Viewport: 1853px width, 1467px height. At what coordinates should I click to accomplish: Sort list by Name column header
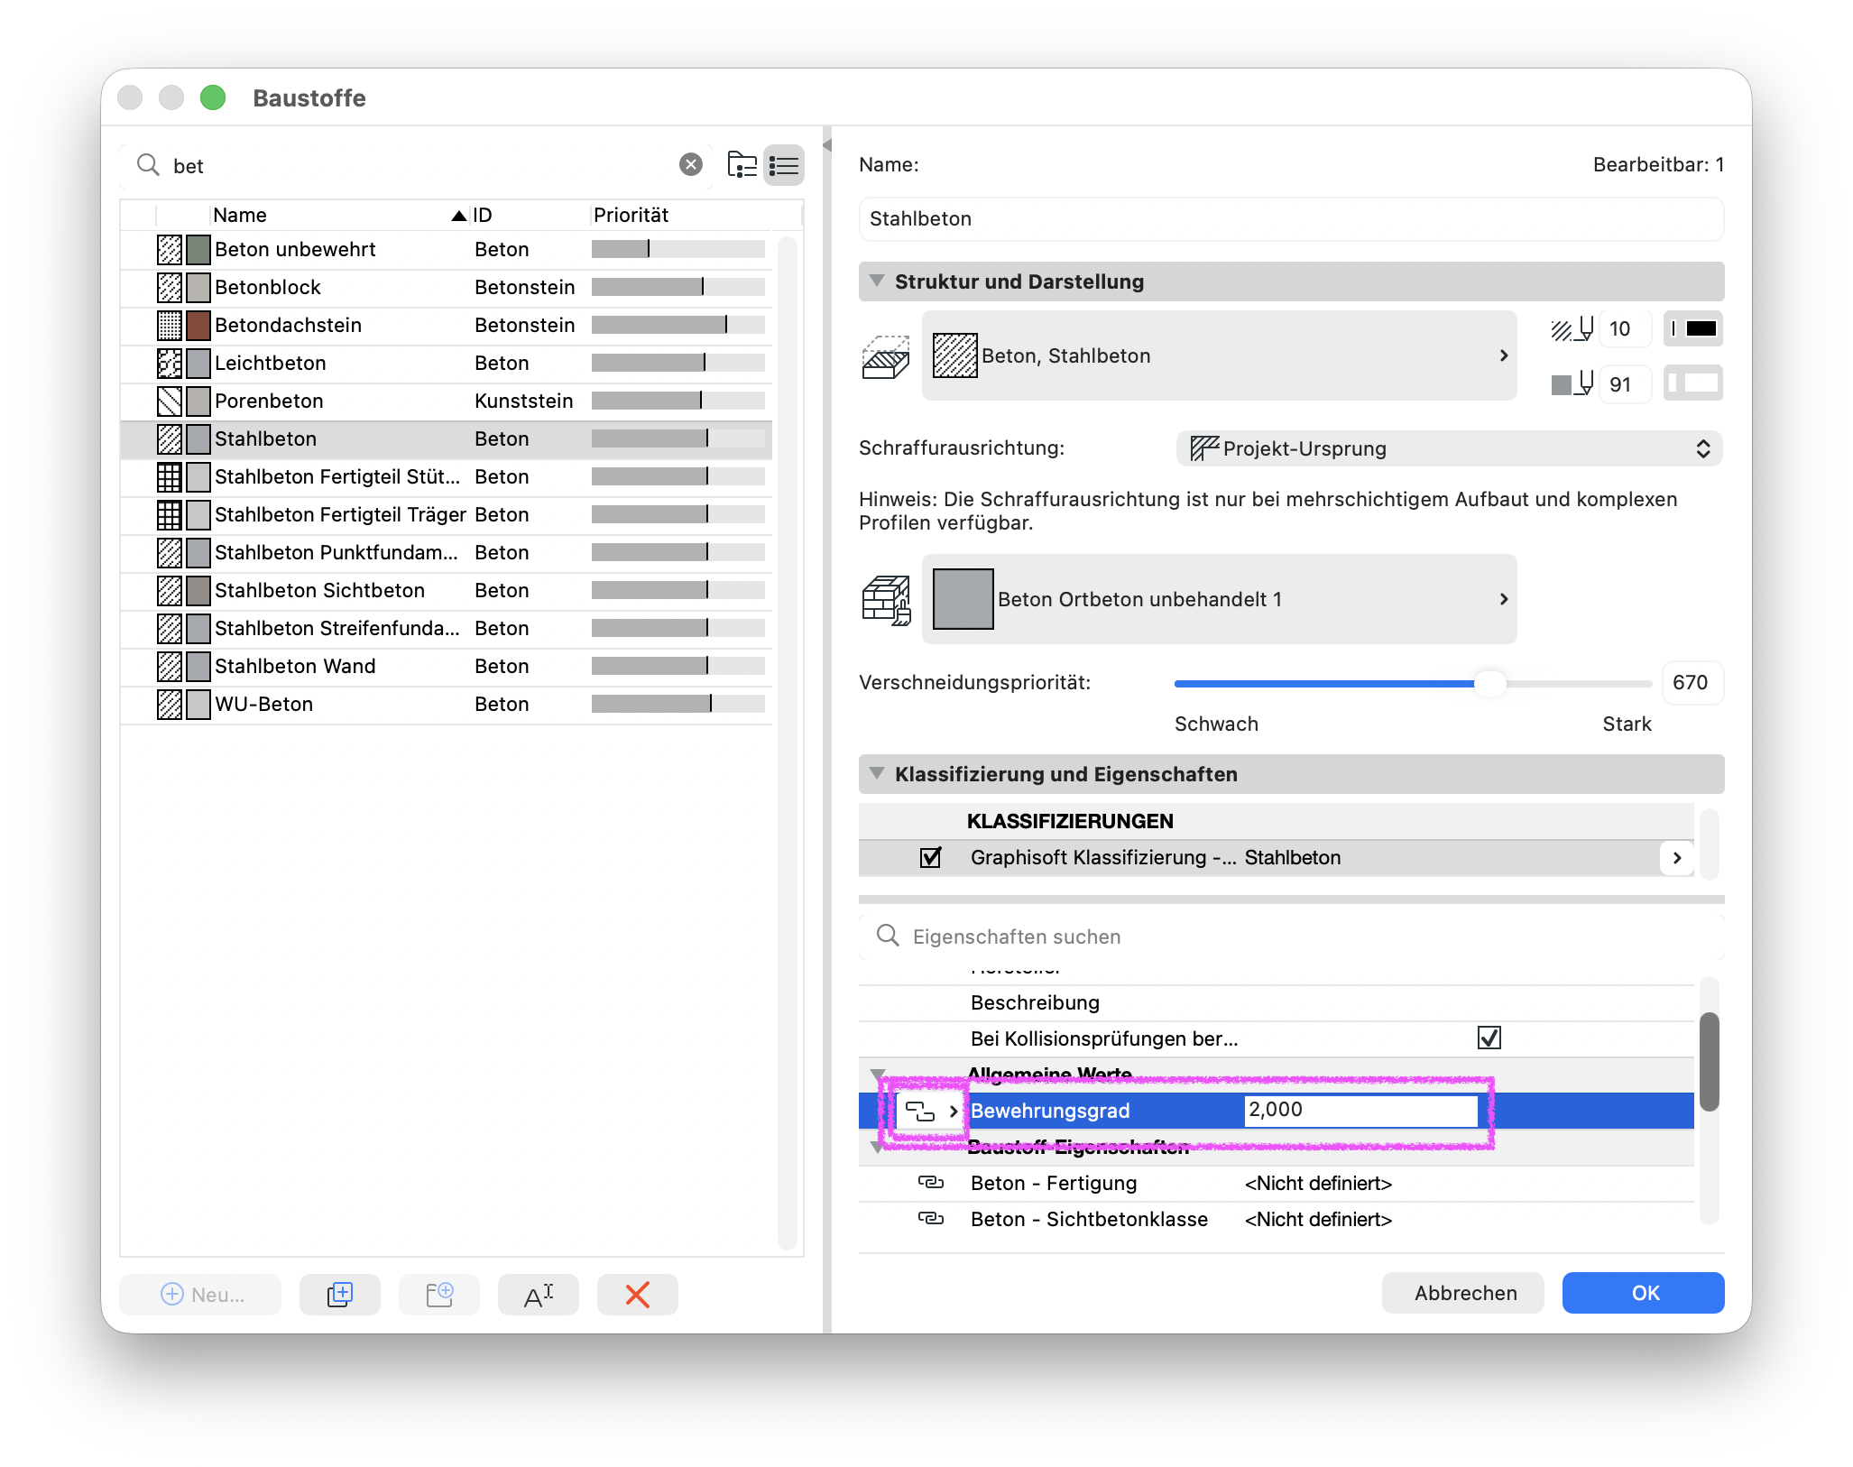coord(337,215)
